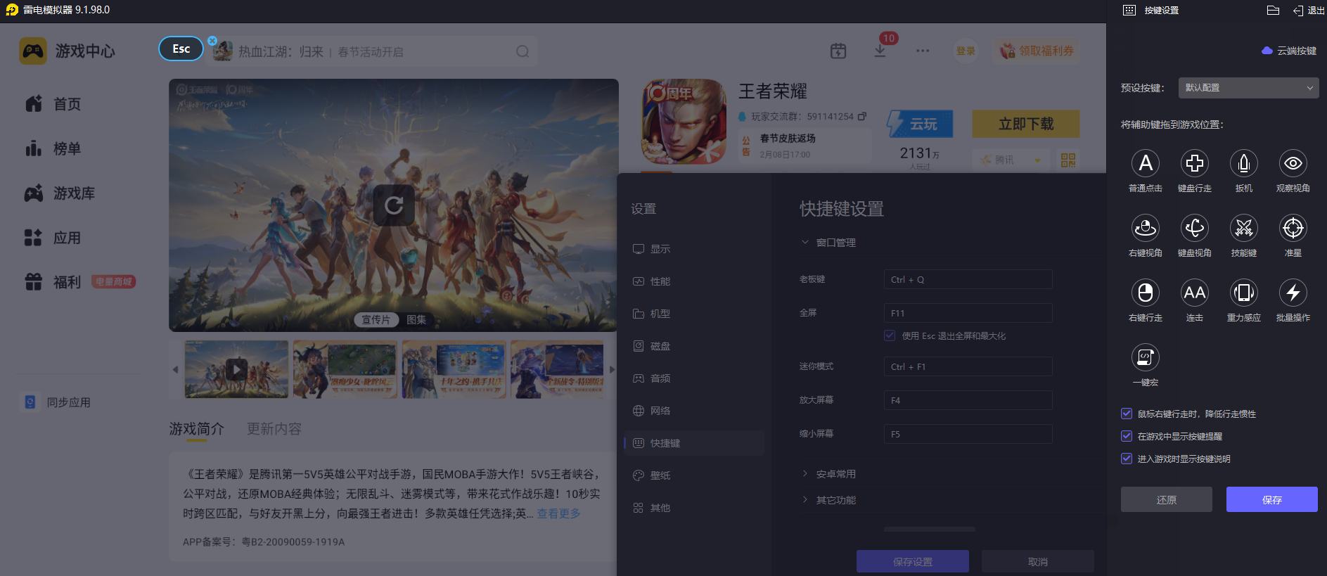Click the QR code icon

(1068, 160)
